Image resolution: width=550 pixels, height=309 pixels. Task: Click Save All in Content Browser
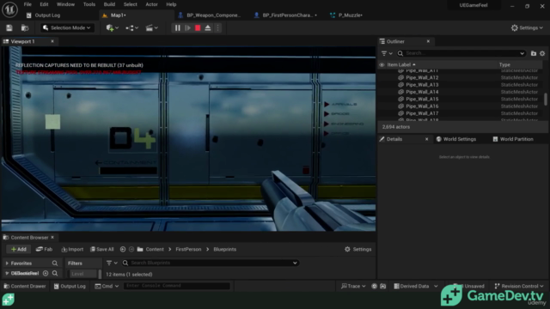[x=102, y=249]
